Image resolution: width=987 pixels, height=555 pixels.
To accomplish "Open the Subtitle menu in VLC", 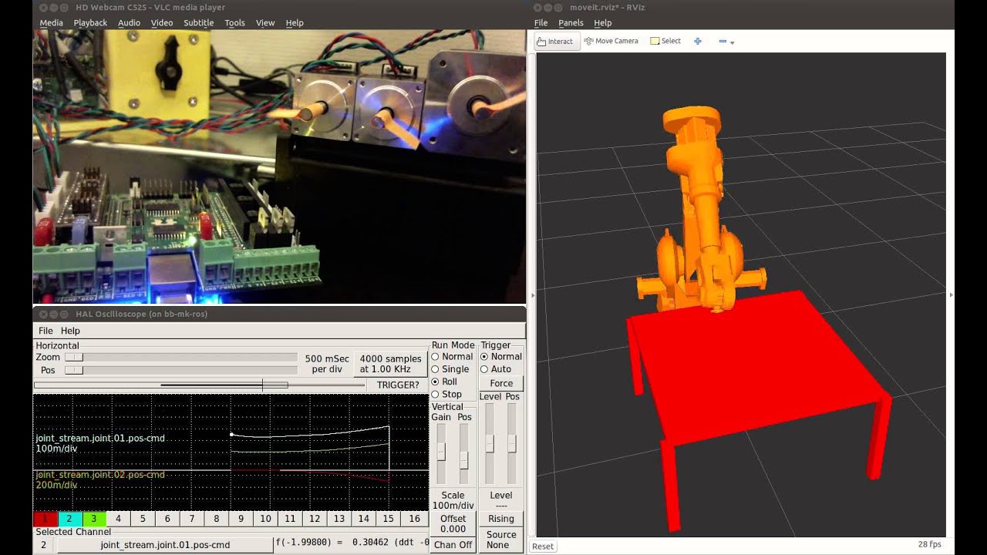I will pos(198,23).
